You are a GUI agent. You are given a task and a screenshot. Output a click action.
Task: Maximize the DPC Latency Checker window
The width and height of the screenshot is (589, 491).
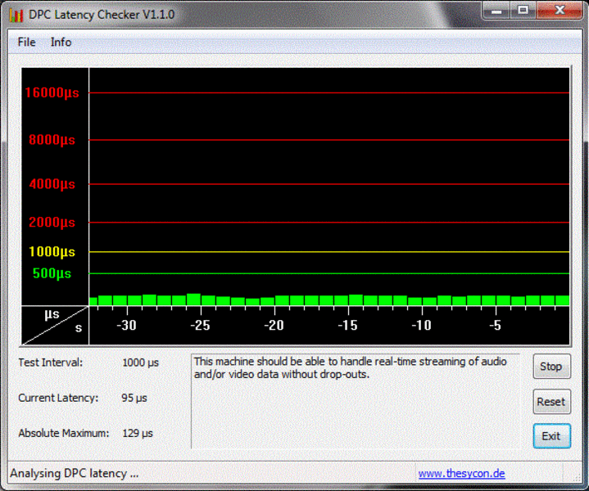point(522,11)
